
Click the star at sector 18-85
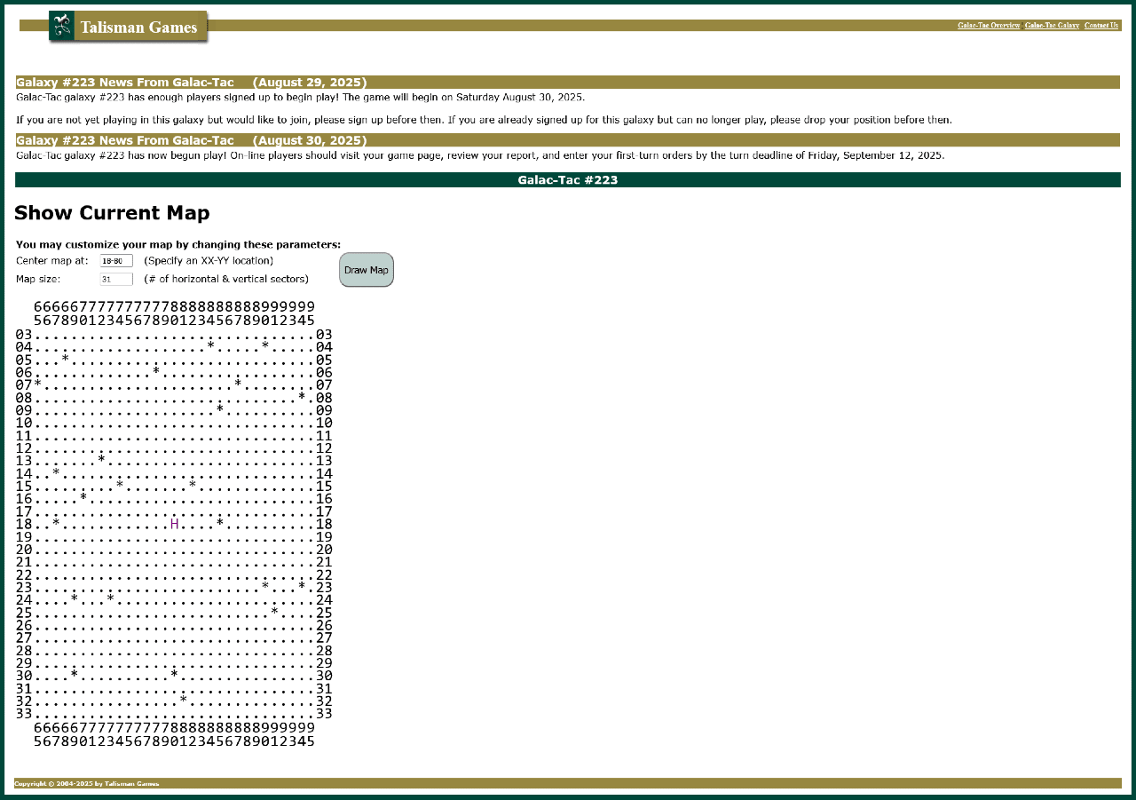tap(220, 525)
